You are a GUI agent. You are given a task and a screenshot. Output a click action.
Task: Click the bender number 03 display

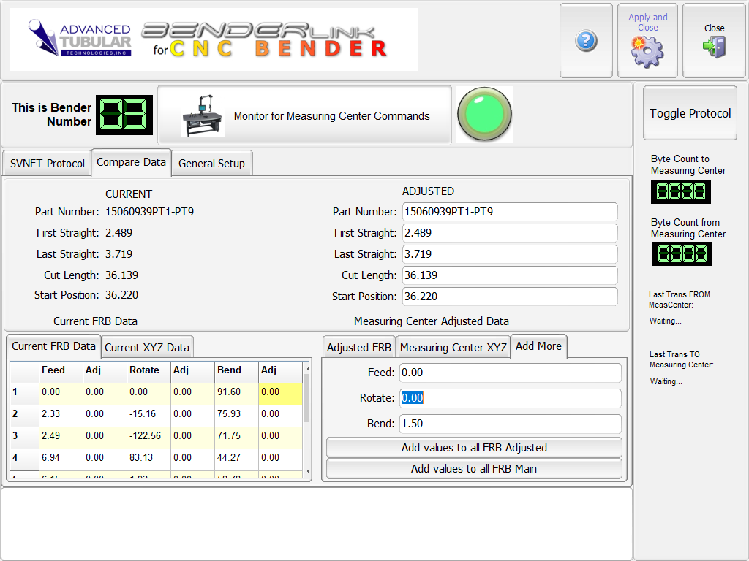pos(124,115)
